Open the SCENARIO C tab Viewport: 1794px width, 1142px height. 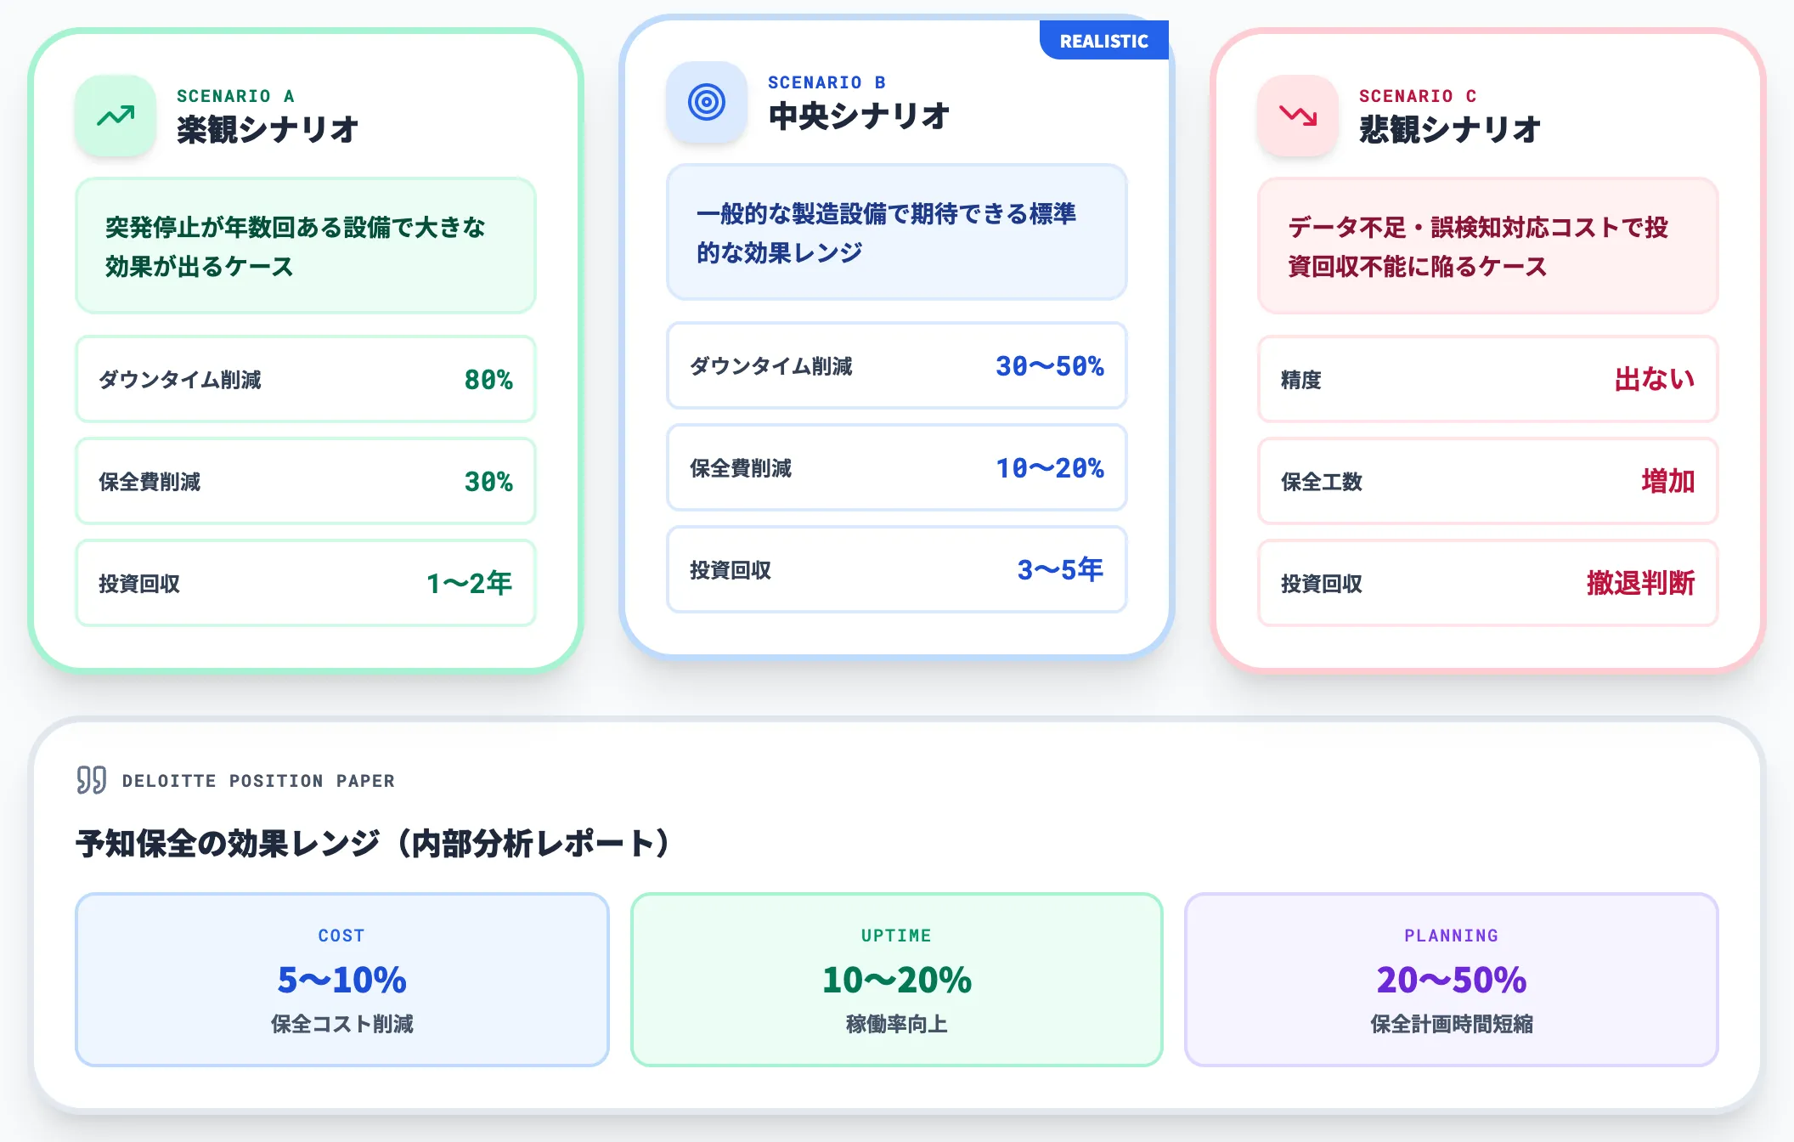click(1419, 96)
